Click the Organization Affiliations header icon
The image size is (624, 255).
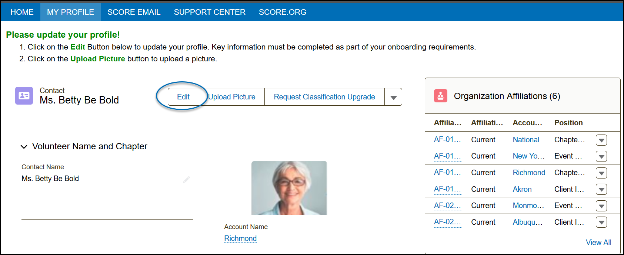(441, 96)
